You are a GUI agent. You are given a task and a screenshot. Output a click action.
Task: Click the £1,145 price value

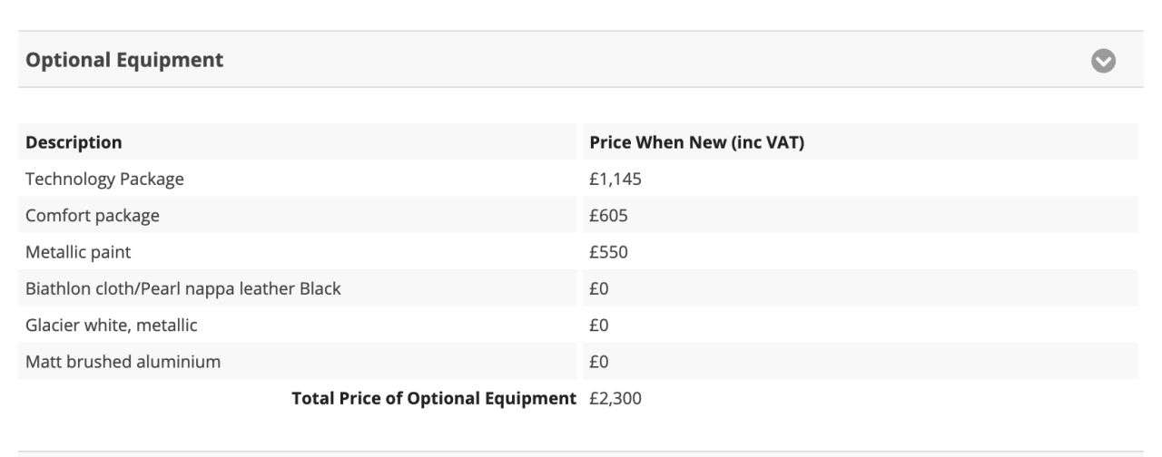pos(615,180)
